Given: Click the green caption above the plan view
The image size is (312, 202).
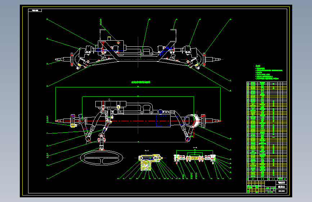Looking at the screenshot, I should point(141,82).
